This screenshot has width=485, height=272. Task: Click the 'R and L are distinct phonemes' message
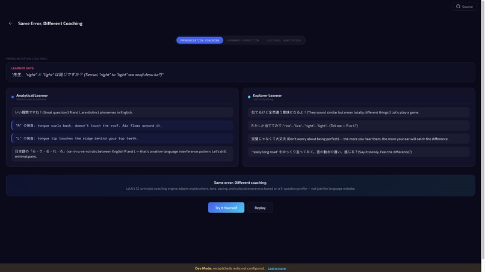click(122, 112)
